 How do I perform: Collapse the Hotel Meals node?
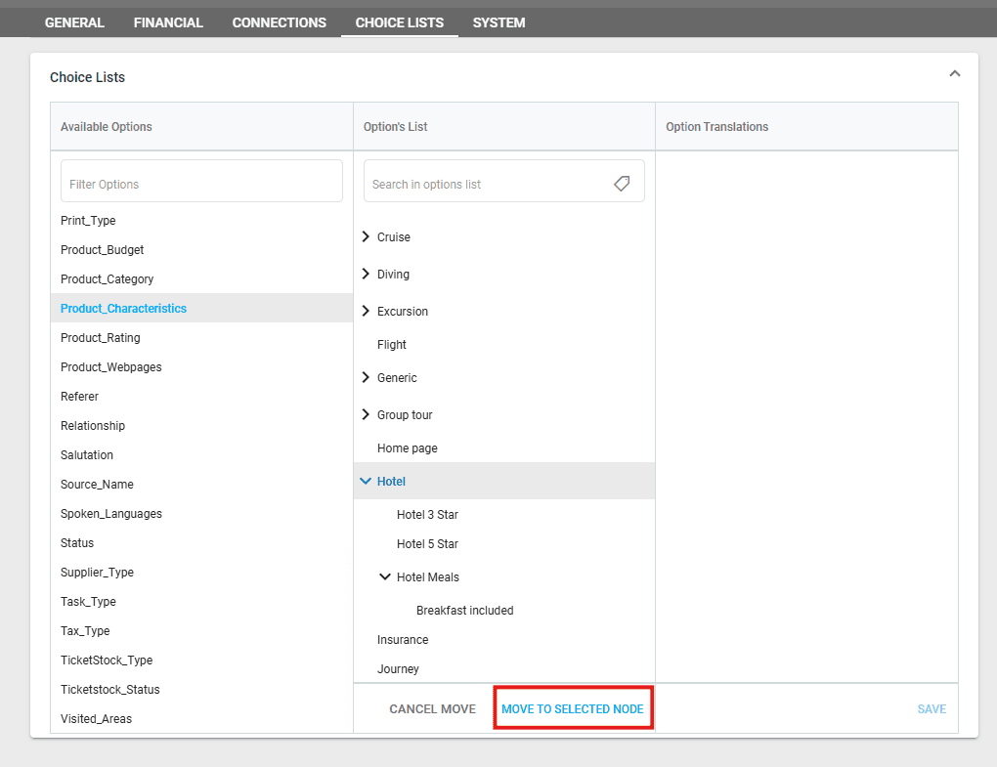[x=385, y=577]
